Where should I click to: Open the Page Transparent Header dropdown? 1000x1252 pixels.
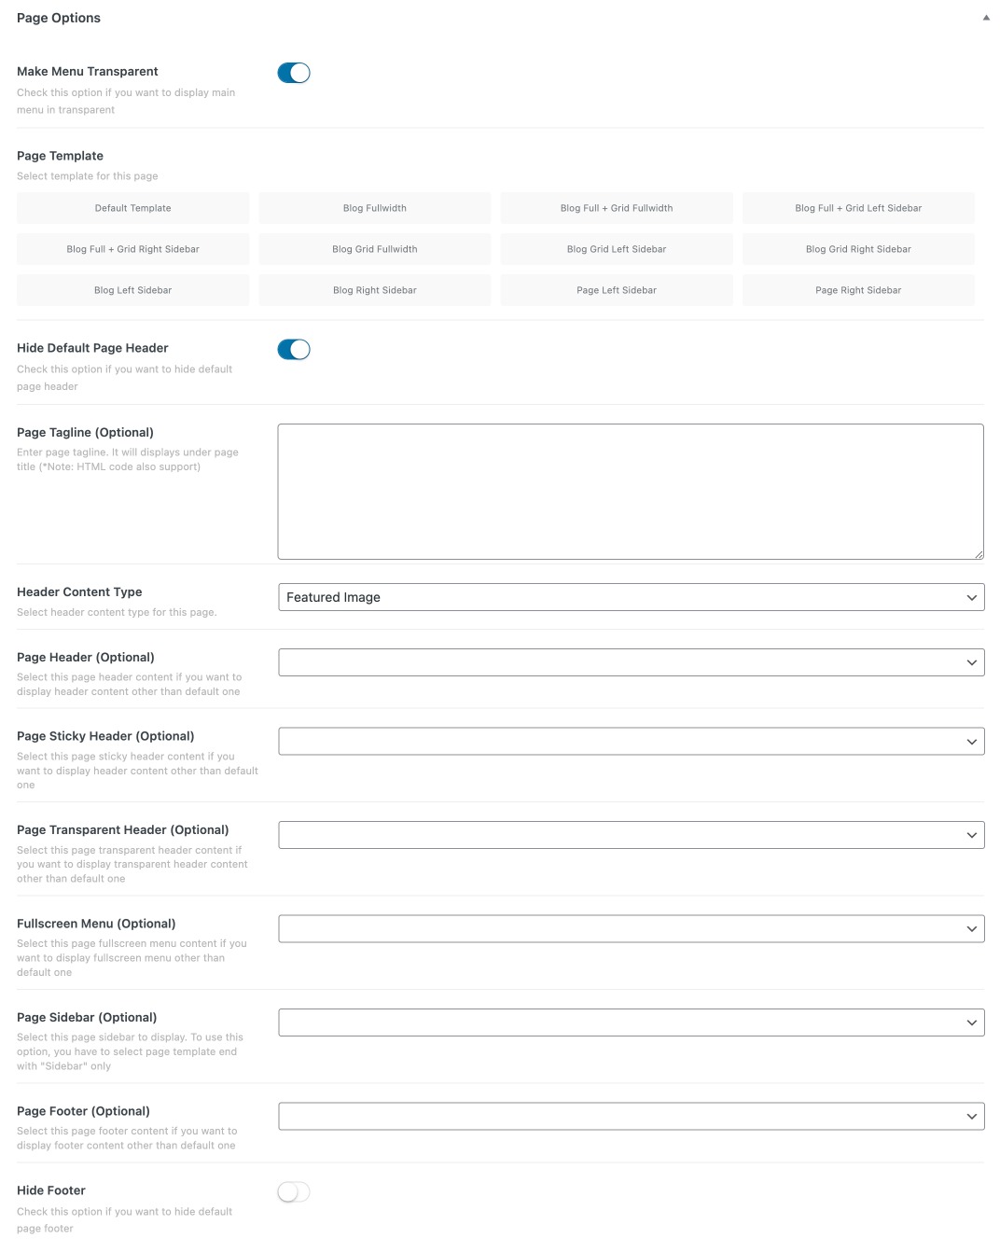tap(631, 835)
